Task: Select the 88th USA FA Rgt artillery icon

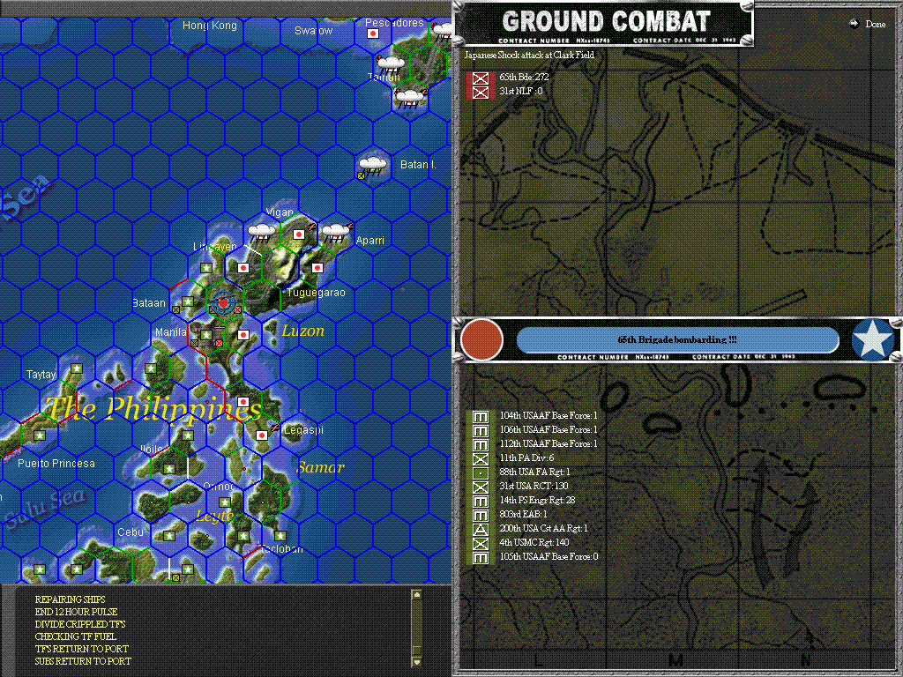Action: pos(481,473)
